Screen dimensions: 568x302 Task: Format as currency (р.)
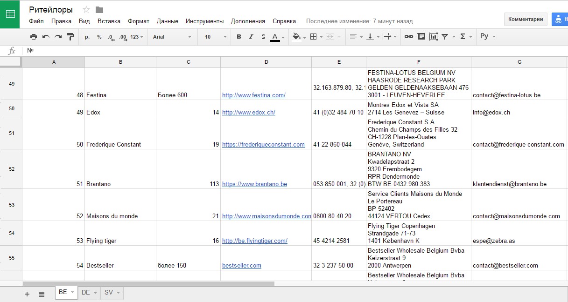[87, 37]
